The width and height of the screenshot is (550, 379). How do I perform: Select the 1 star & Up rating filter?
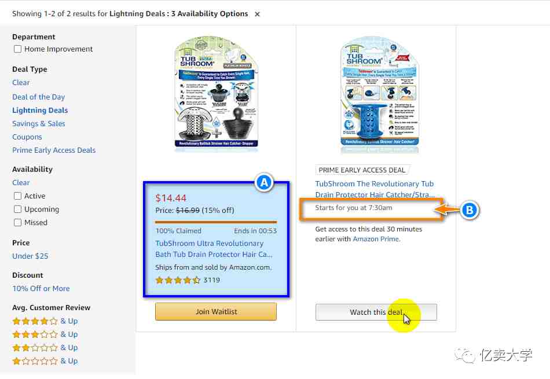click(45, 360)
